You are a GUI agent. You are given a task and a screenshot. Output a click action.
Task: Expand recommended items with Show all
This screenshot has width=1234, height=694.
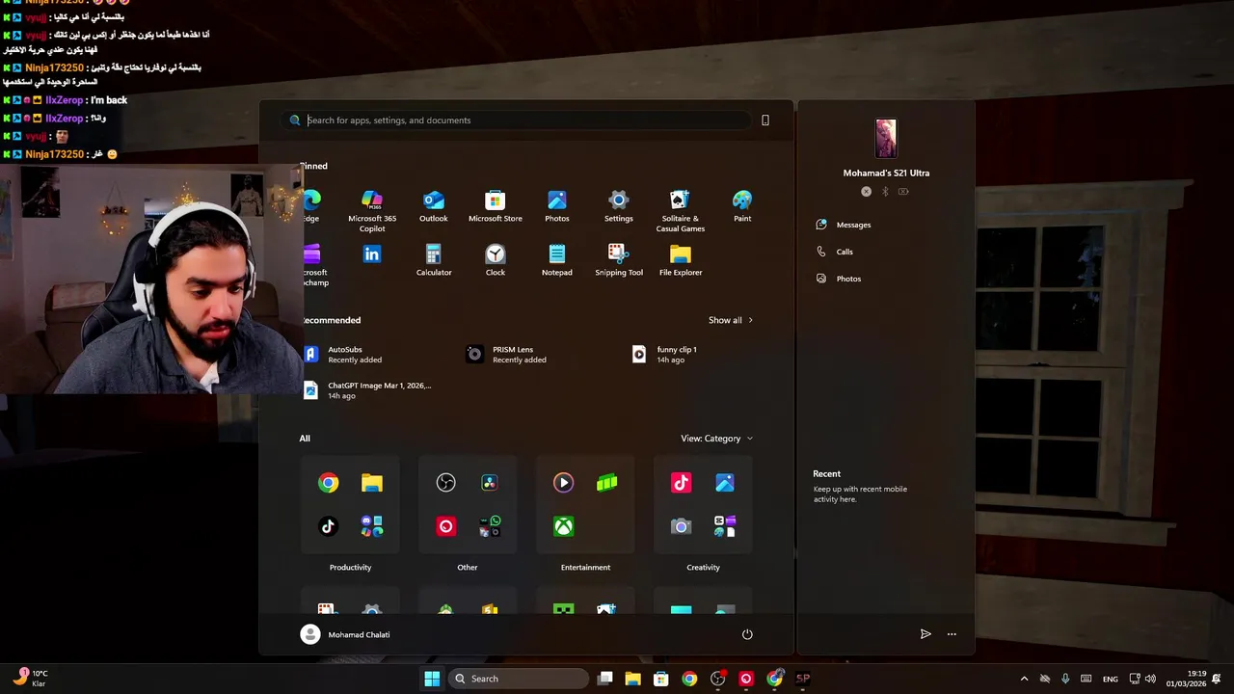(x=731, y=320)
